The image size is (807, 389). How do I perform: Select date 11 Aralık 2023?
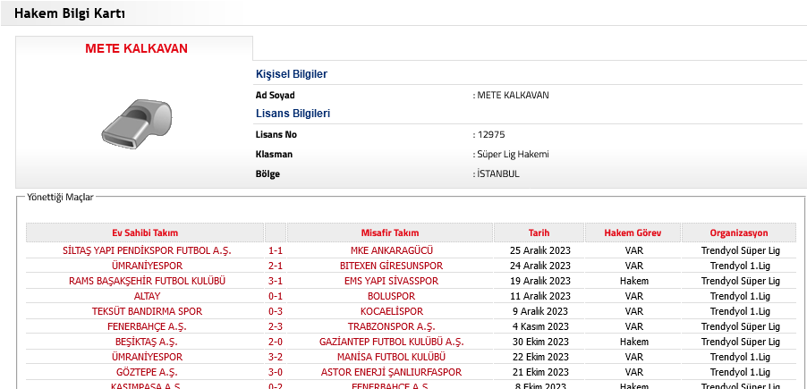tap(539, 296)
